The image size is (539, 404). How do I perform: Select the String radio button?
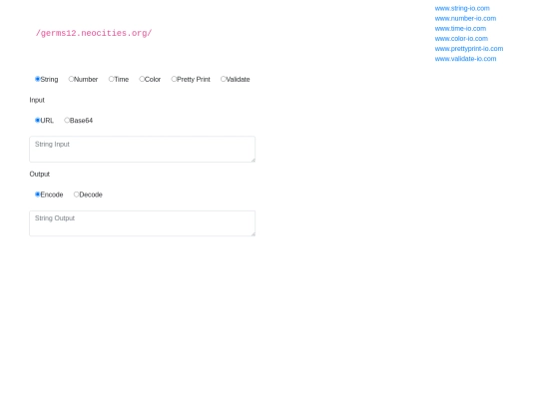pos(38,79)
